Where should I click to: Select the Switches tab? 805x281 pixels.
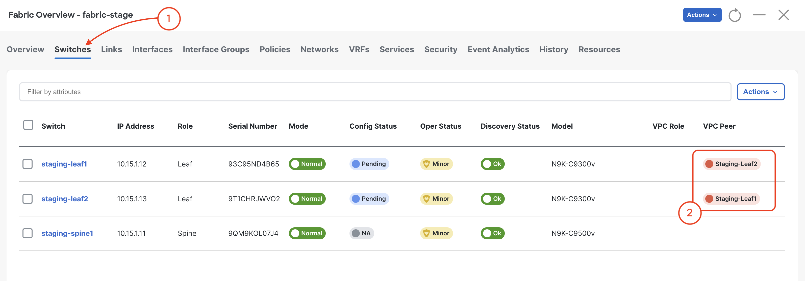pos(72,49)
